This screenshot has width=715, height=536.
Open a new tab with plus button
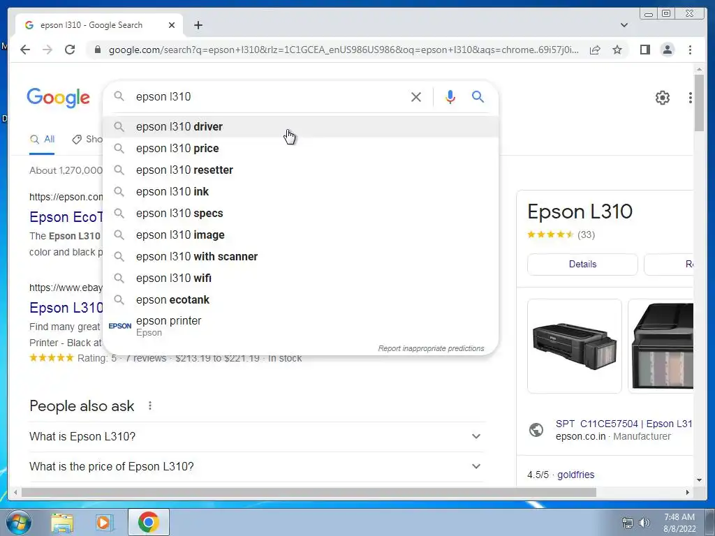point(198,25)
